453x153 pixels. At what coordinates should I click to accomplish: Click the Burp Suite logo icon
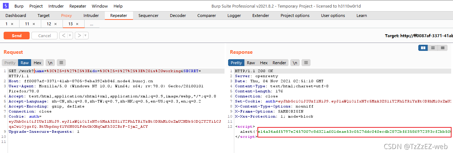tap(5, 6)
